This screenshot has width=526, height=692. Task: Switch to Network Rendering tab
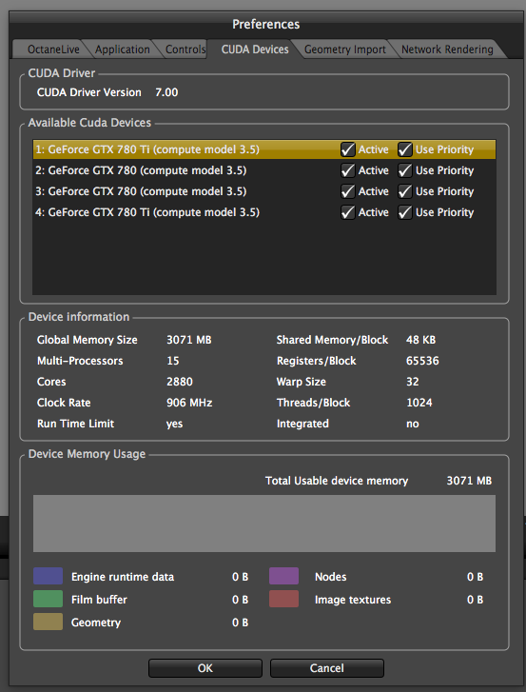pos(447,49)
